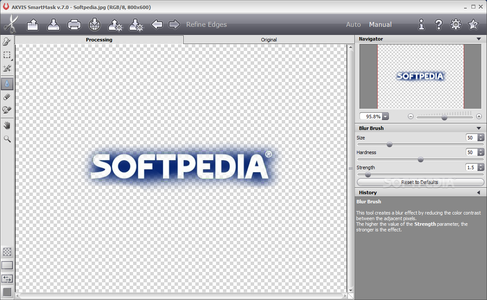Open an image with the upload arrow icon
Viewport: 487px width, 300px height.
[32, 25]
